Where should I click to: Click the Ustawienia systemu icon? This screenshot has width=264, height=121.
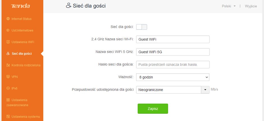8,117
